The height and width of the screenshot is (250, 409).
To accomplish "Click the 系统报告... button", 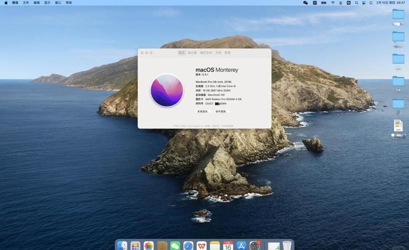I will [203, 111].
